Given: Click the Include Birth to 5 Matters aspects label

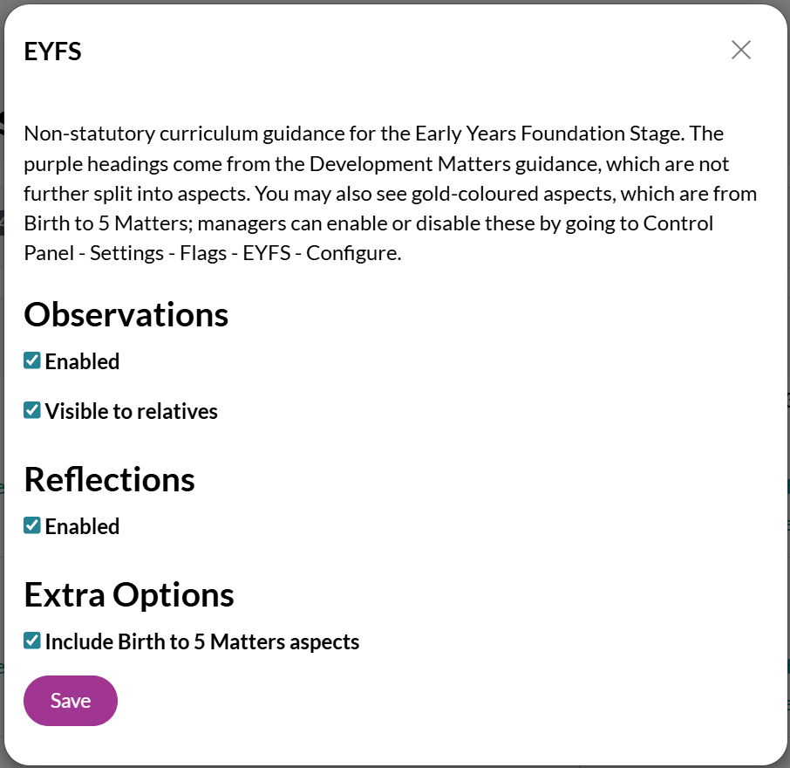Looking at the screenshot, I should (202, 642).
